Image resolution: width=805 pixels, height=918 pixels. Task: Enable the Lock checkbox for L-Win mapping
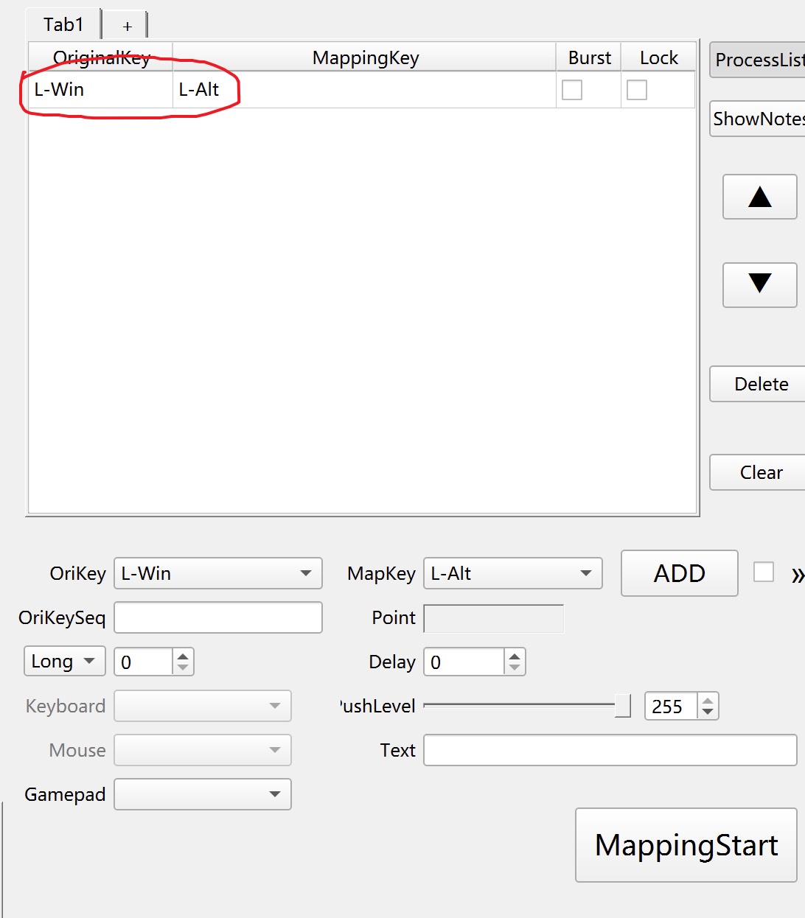coord(637,89)
